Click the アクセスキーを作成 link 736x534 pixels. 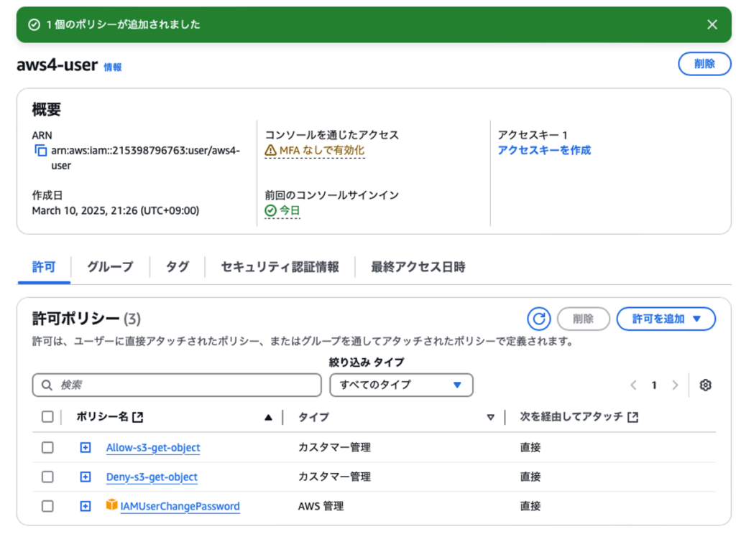pyautogui.click(x=544, y=151)
